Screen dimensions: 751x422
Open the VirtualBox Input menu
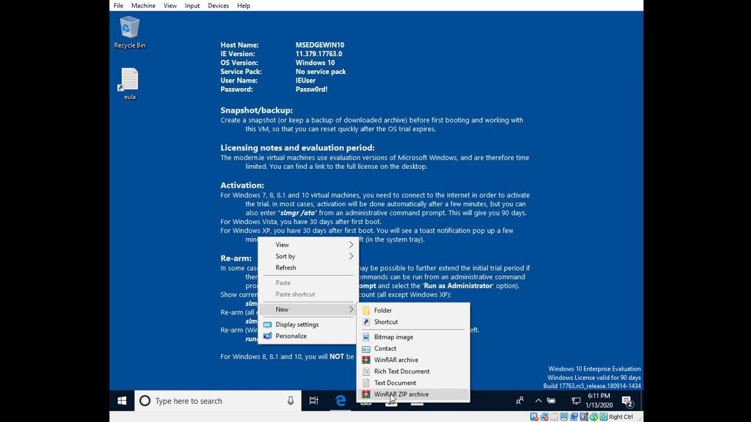click(x=192, y=5)
